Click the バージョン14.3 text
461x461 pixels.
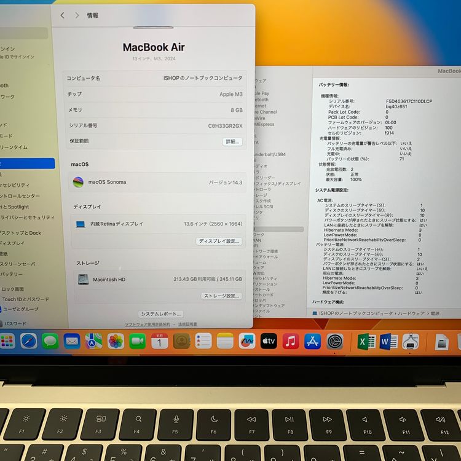click(x=226, y=183)
